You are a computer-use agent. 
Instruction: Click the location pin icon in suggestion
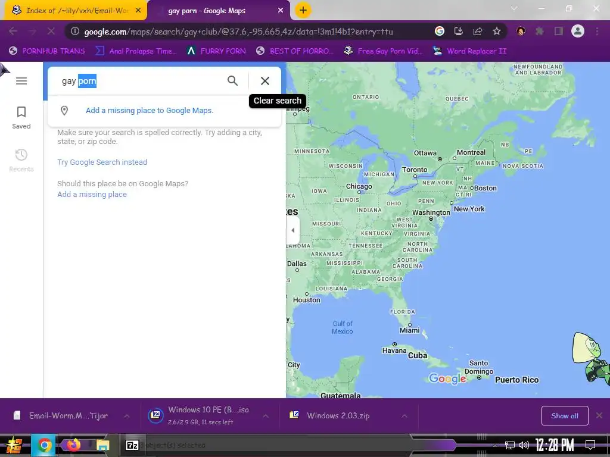click(64, 111)
